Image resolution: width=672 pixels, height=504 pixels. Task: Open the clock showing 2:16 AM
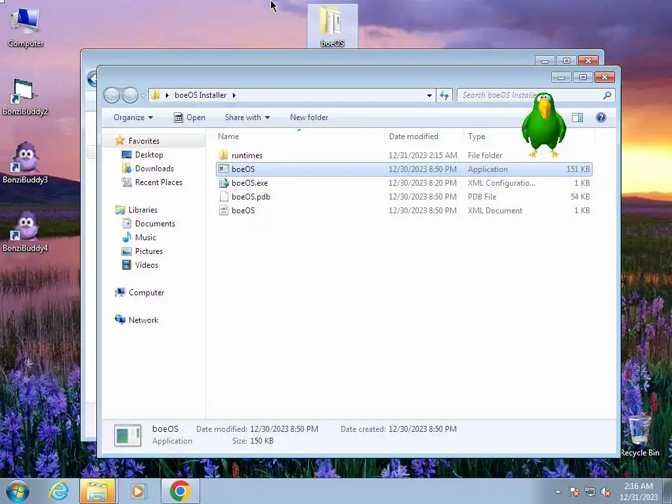tap(639, 491)
